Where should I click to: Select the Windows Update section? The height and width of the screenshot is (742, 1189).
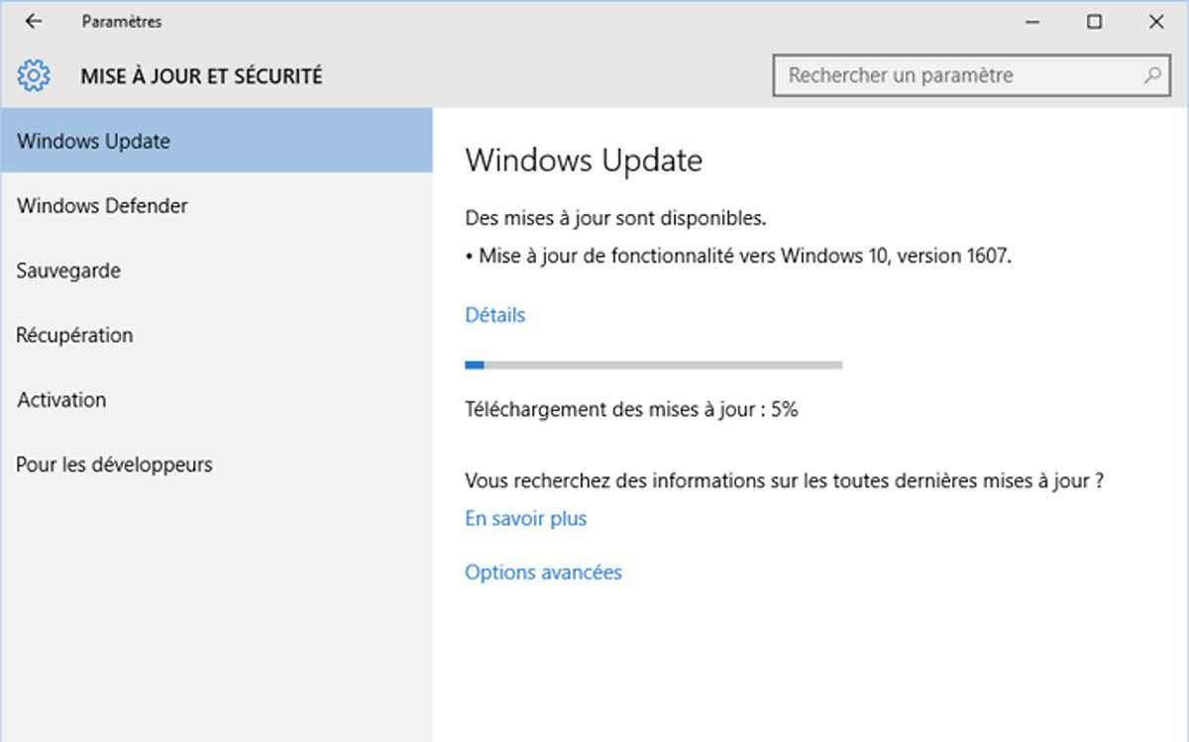tap(216, 141)
